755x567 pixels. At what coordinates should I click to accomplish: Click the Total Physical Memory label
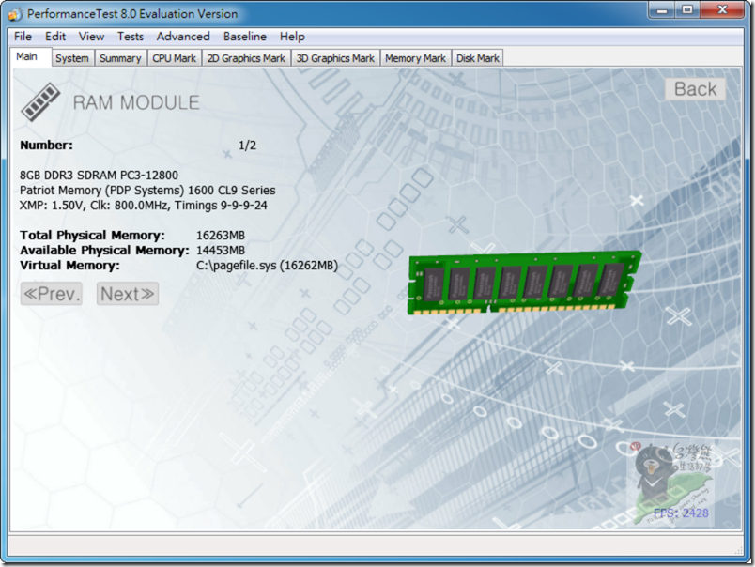[92, 236]
